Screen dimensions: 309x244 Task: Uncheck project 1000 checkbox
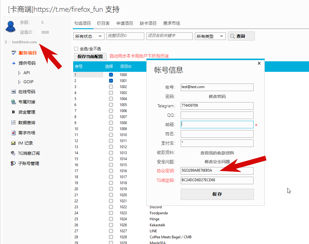pyautogui.click(x=111, y=75)
